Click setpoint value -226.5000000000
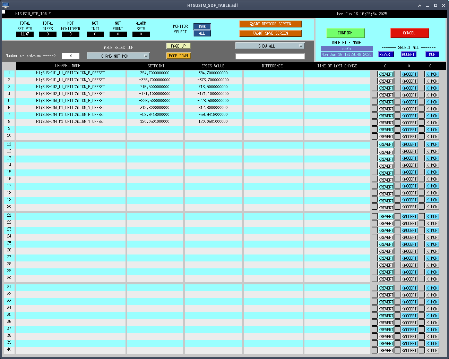 tap(155, 101)
